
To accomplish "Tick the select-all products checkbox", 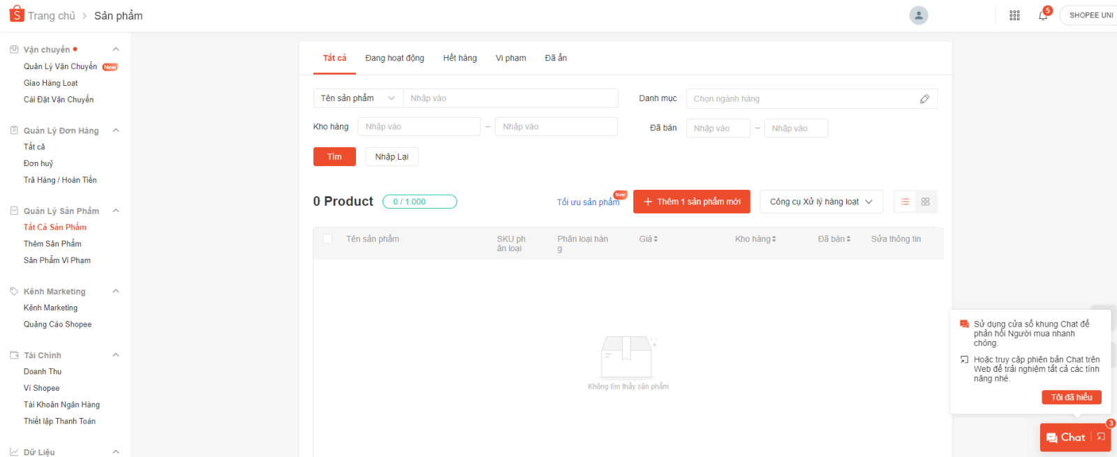I will click(327, 239).
